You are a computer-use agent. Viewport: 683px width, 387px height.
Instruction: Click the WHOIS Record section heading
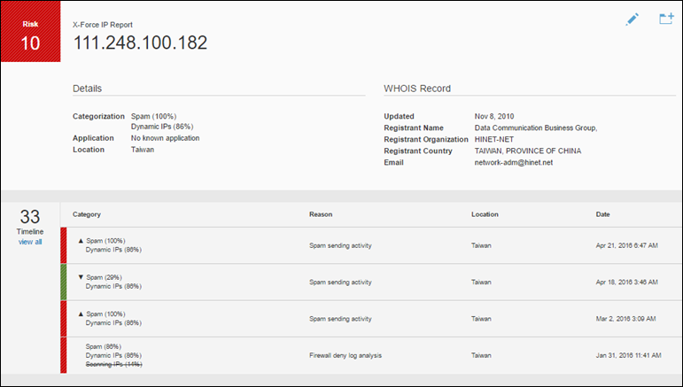[x=417, y=89]
